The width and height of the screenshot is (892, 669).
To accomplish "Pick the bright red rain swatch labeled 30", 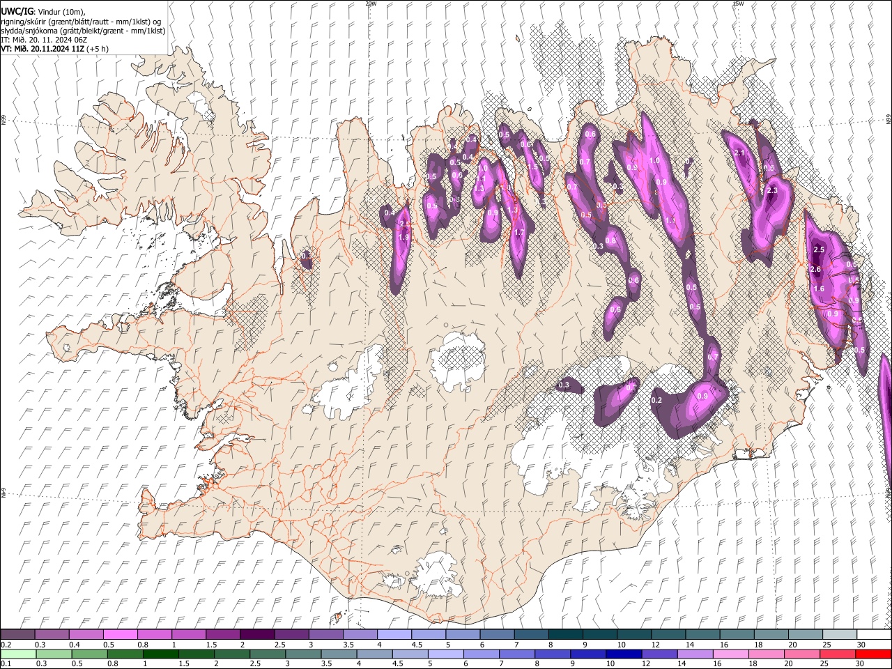I will tap(873, 654).
